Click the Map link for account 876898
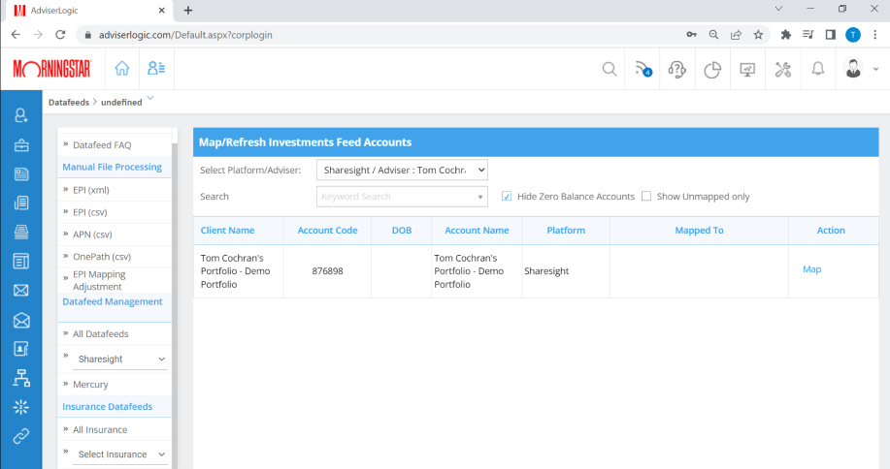 tap(811, 269)
